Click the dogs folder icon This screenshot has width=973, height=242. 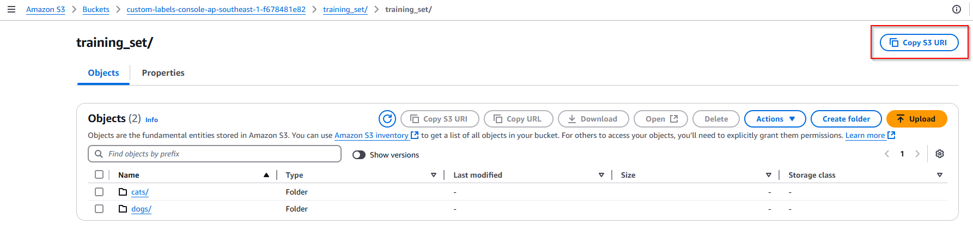pyautogui.click(x=123, y=209)
